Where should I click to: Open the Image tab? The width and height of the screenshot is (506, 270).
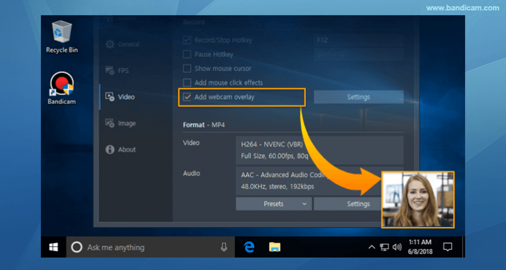click(120, 123)
